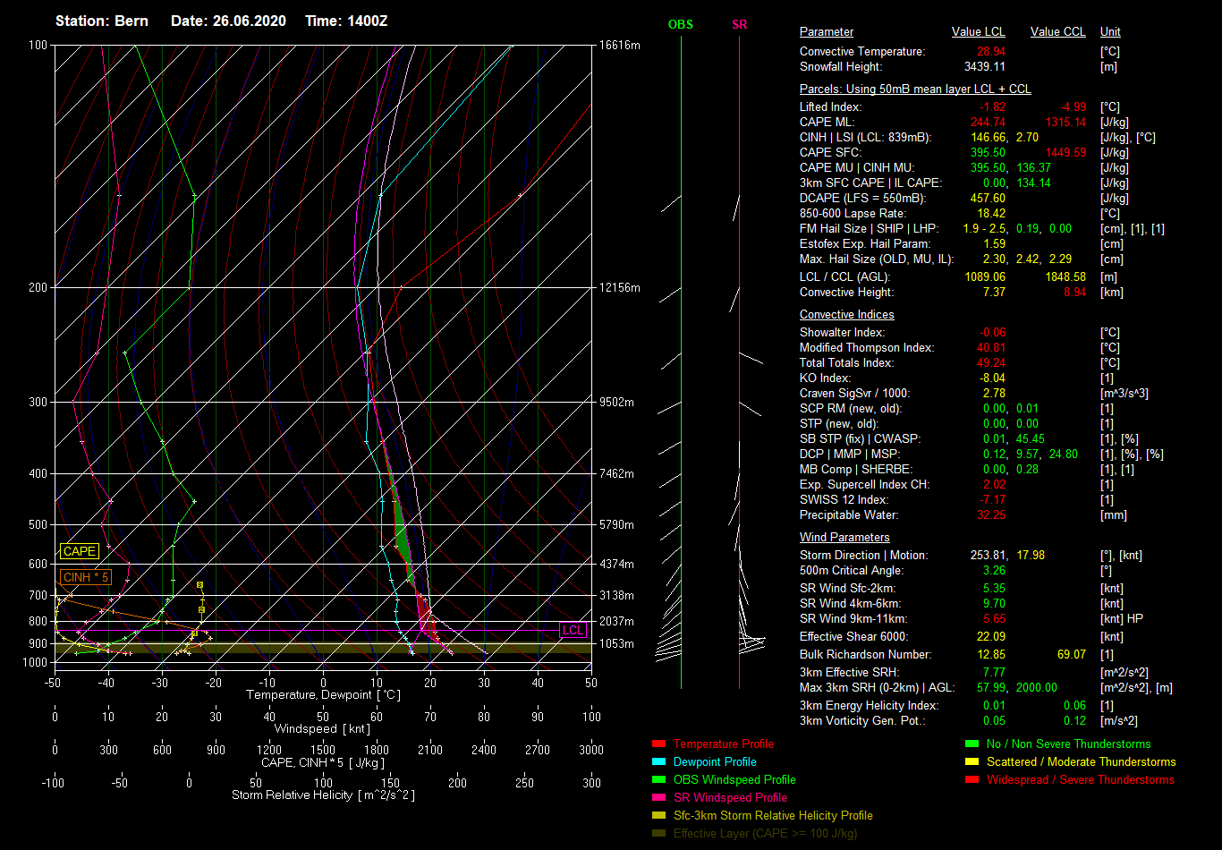This screenshot has width=1222, height=850.
Task: Click the yellow CAPE label box on chart
Action: coord(79,552)
